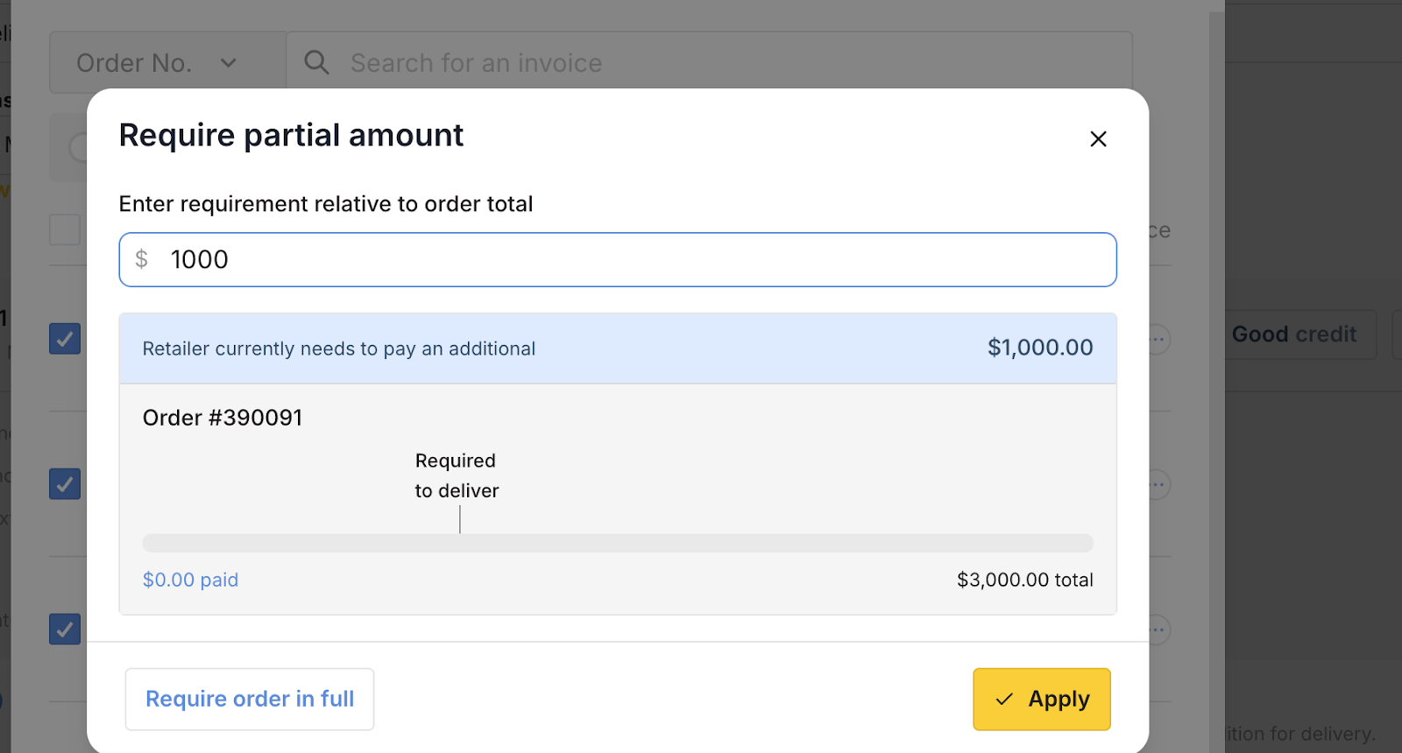
Task: Click the dollar sign in amount field
Action: [142, 259]
